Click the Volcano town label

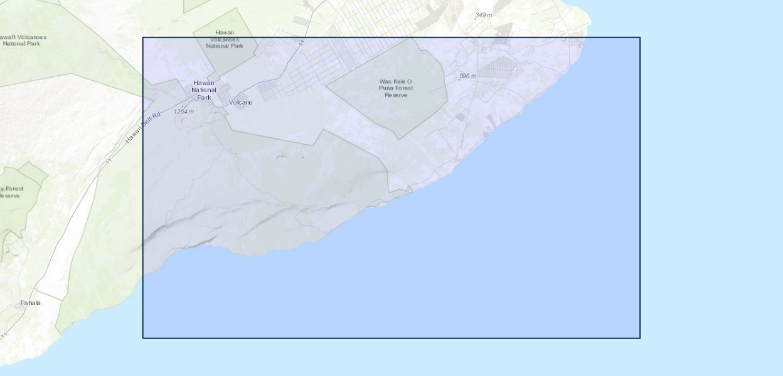[x=241, y=102]
